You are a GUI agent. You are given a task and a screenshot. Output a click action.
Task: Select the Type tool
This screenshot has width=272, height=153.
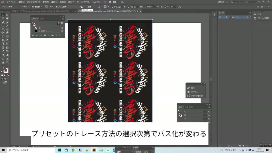coord(3,26)
